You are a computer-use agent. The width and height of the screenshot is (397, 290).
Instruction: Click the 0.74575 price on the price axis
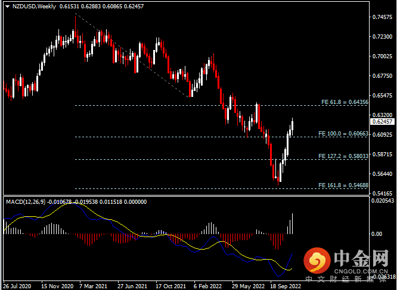[x=381, y=17]
